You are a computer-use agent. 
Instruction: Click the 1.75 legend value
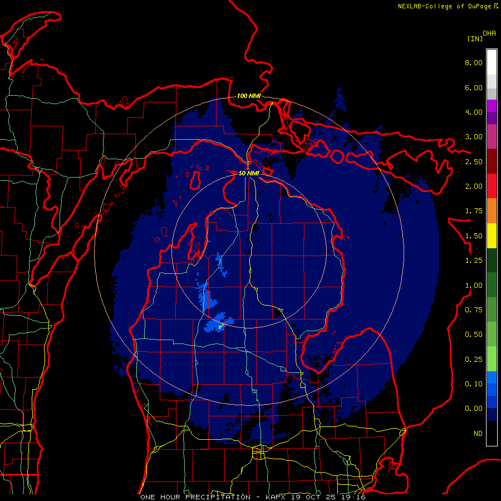point(474,211)
